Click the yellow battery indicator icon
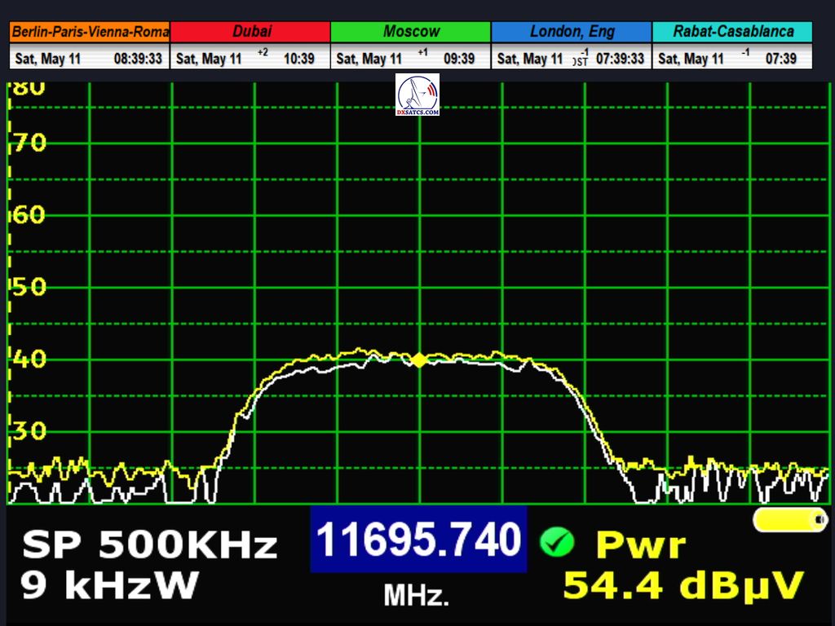835x626 pixels. click(x=789, y=520)
